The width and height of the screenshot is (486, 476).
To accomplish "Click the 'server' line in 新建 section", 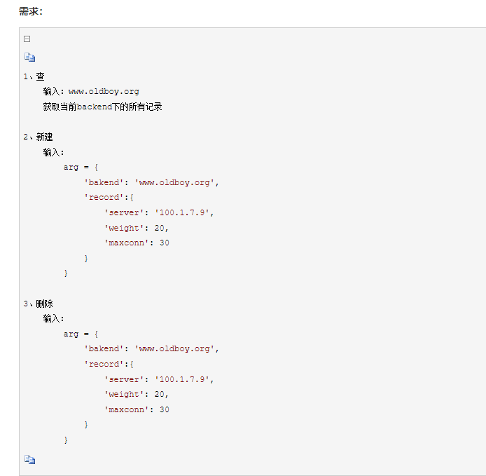I will (x=159, y=212).
